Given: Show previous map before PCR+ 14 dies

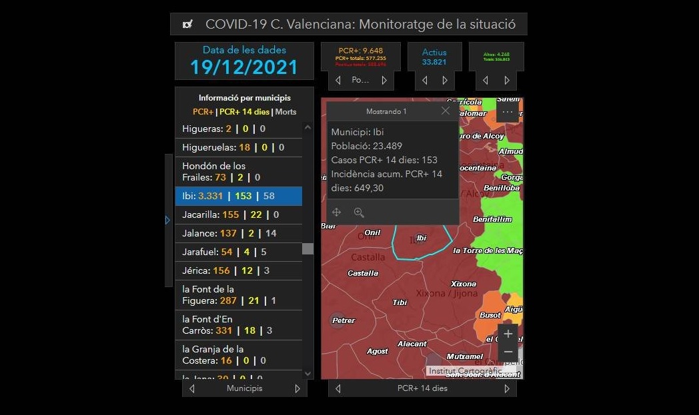Looking at the screenshot, I should (x=337, y=388).
